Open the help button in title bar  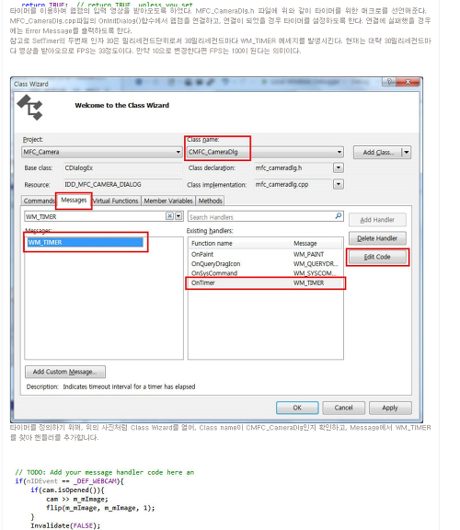(389, 82)
